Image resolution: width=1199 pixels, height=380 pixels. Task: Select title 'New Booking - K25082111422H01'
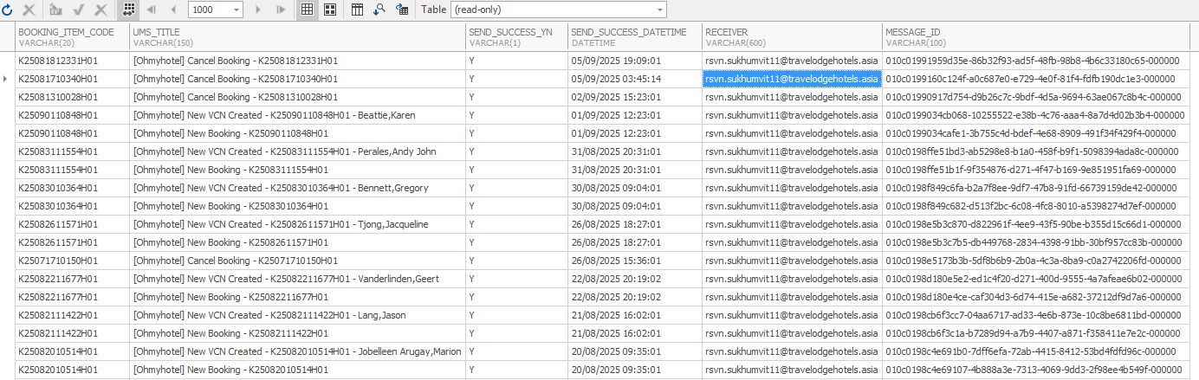pos(298,333)
